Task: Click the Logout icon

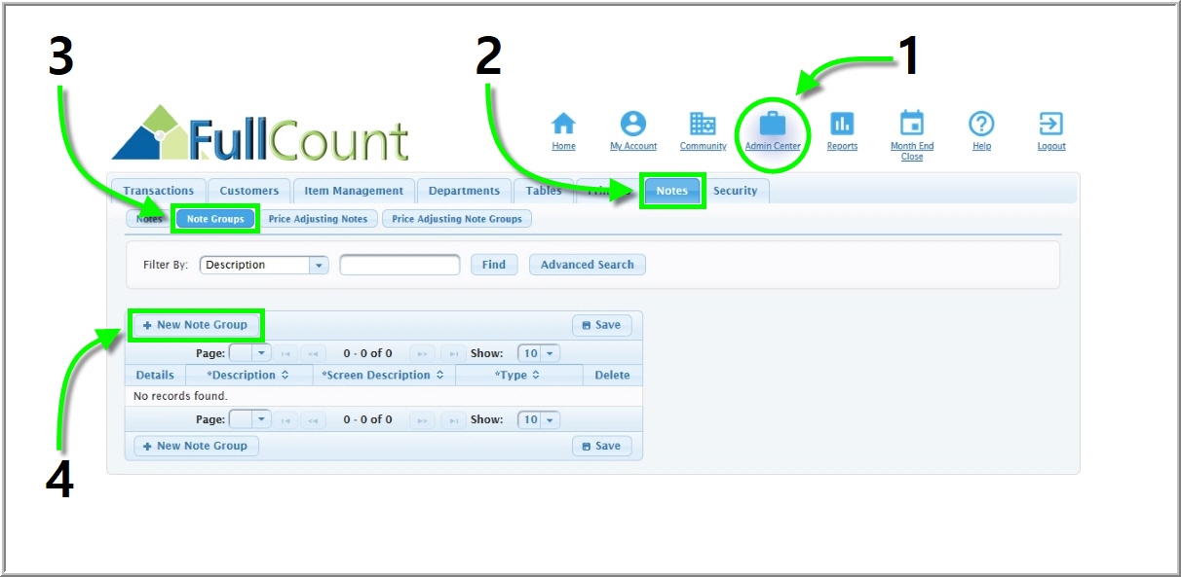Action: 1051,125
